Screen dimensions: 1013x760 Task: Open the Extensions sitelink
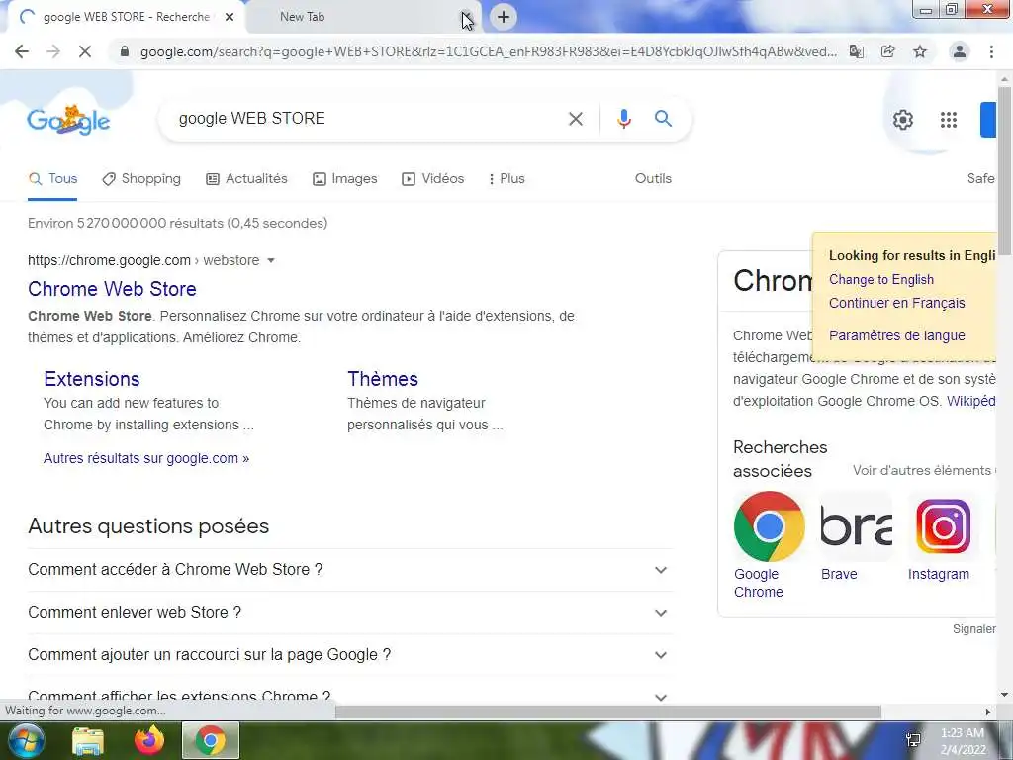pos(92,379)
